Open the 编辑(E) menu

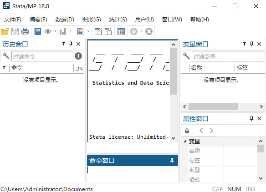[x=38, y=20]
